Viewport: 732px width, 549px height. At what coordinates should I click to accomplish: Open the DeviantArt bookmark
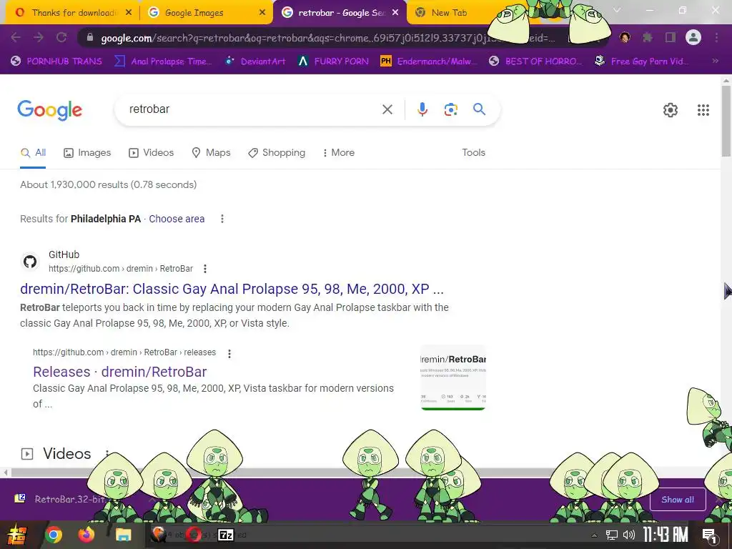[255, 61]
